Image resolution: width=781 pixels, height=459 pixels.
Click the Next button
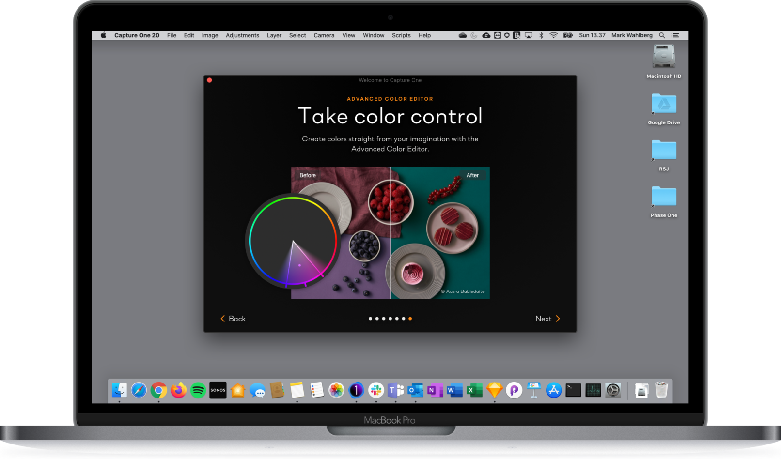547,319
